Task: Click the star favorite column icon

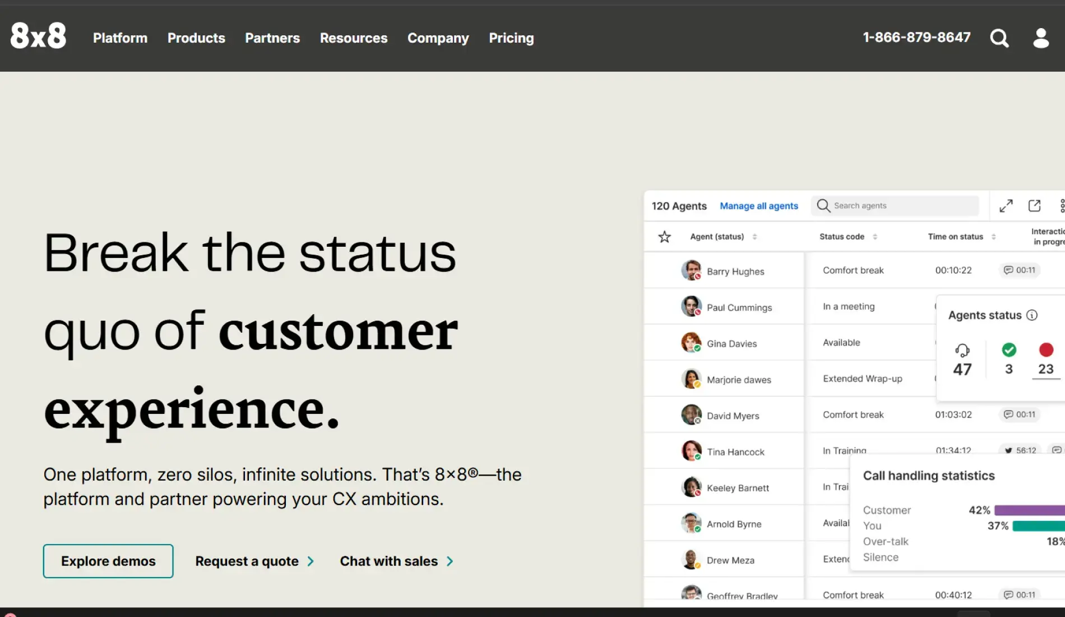Action: coord(664,237)
